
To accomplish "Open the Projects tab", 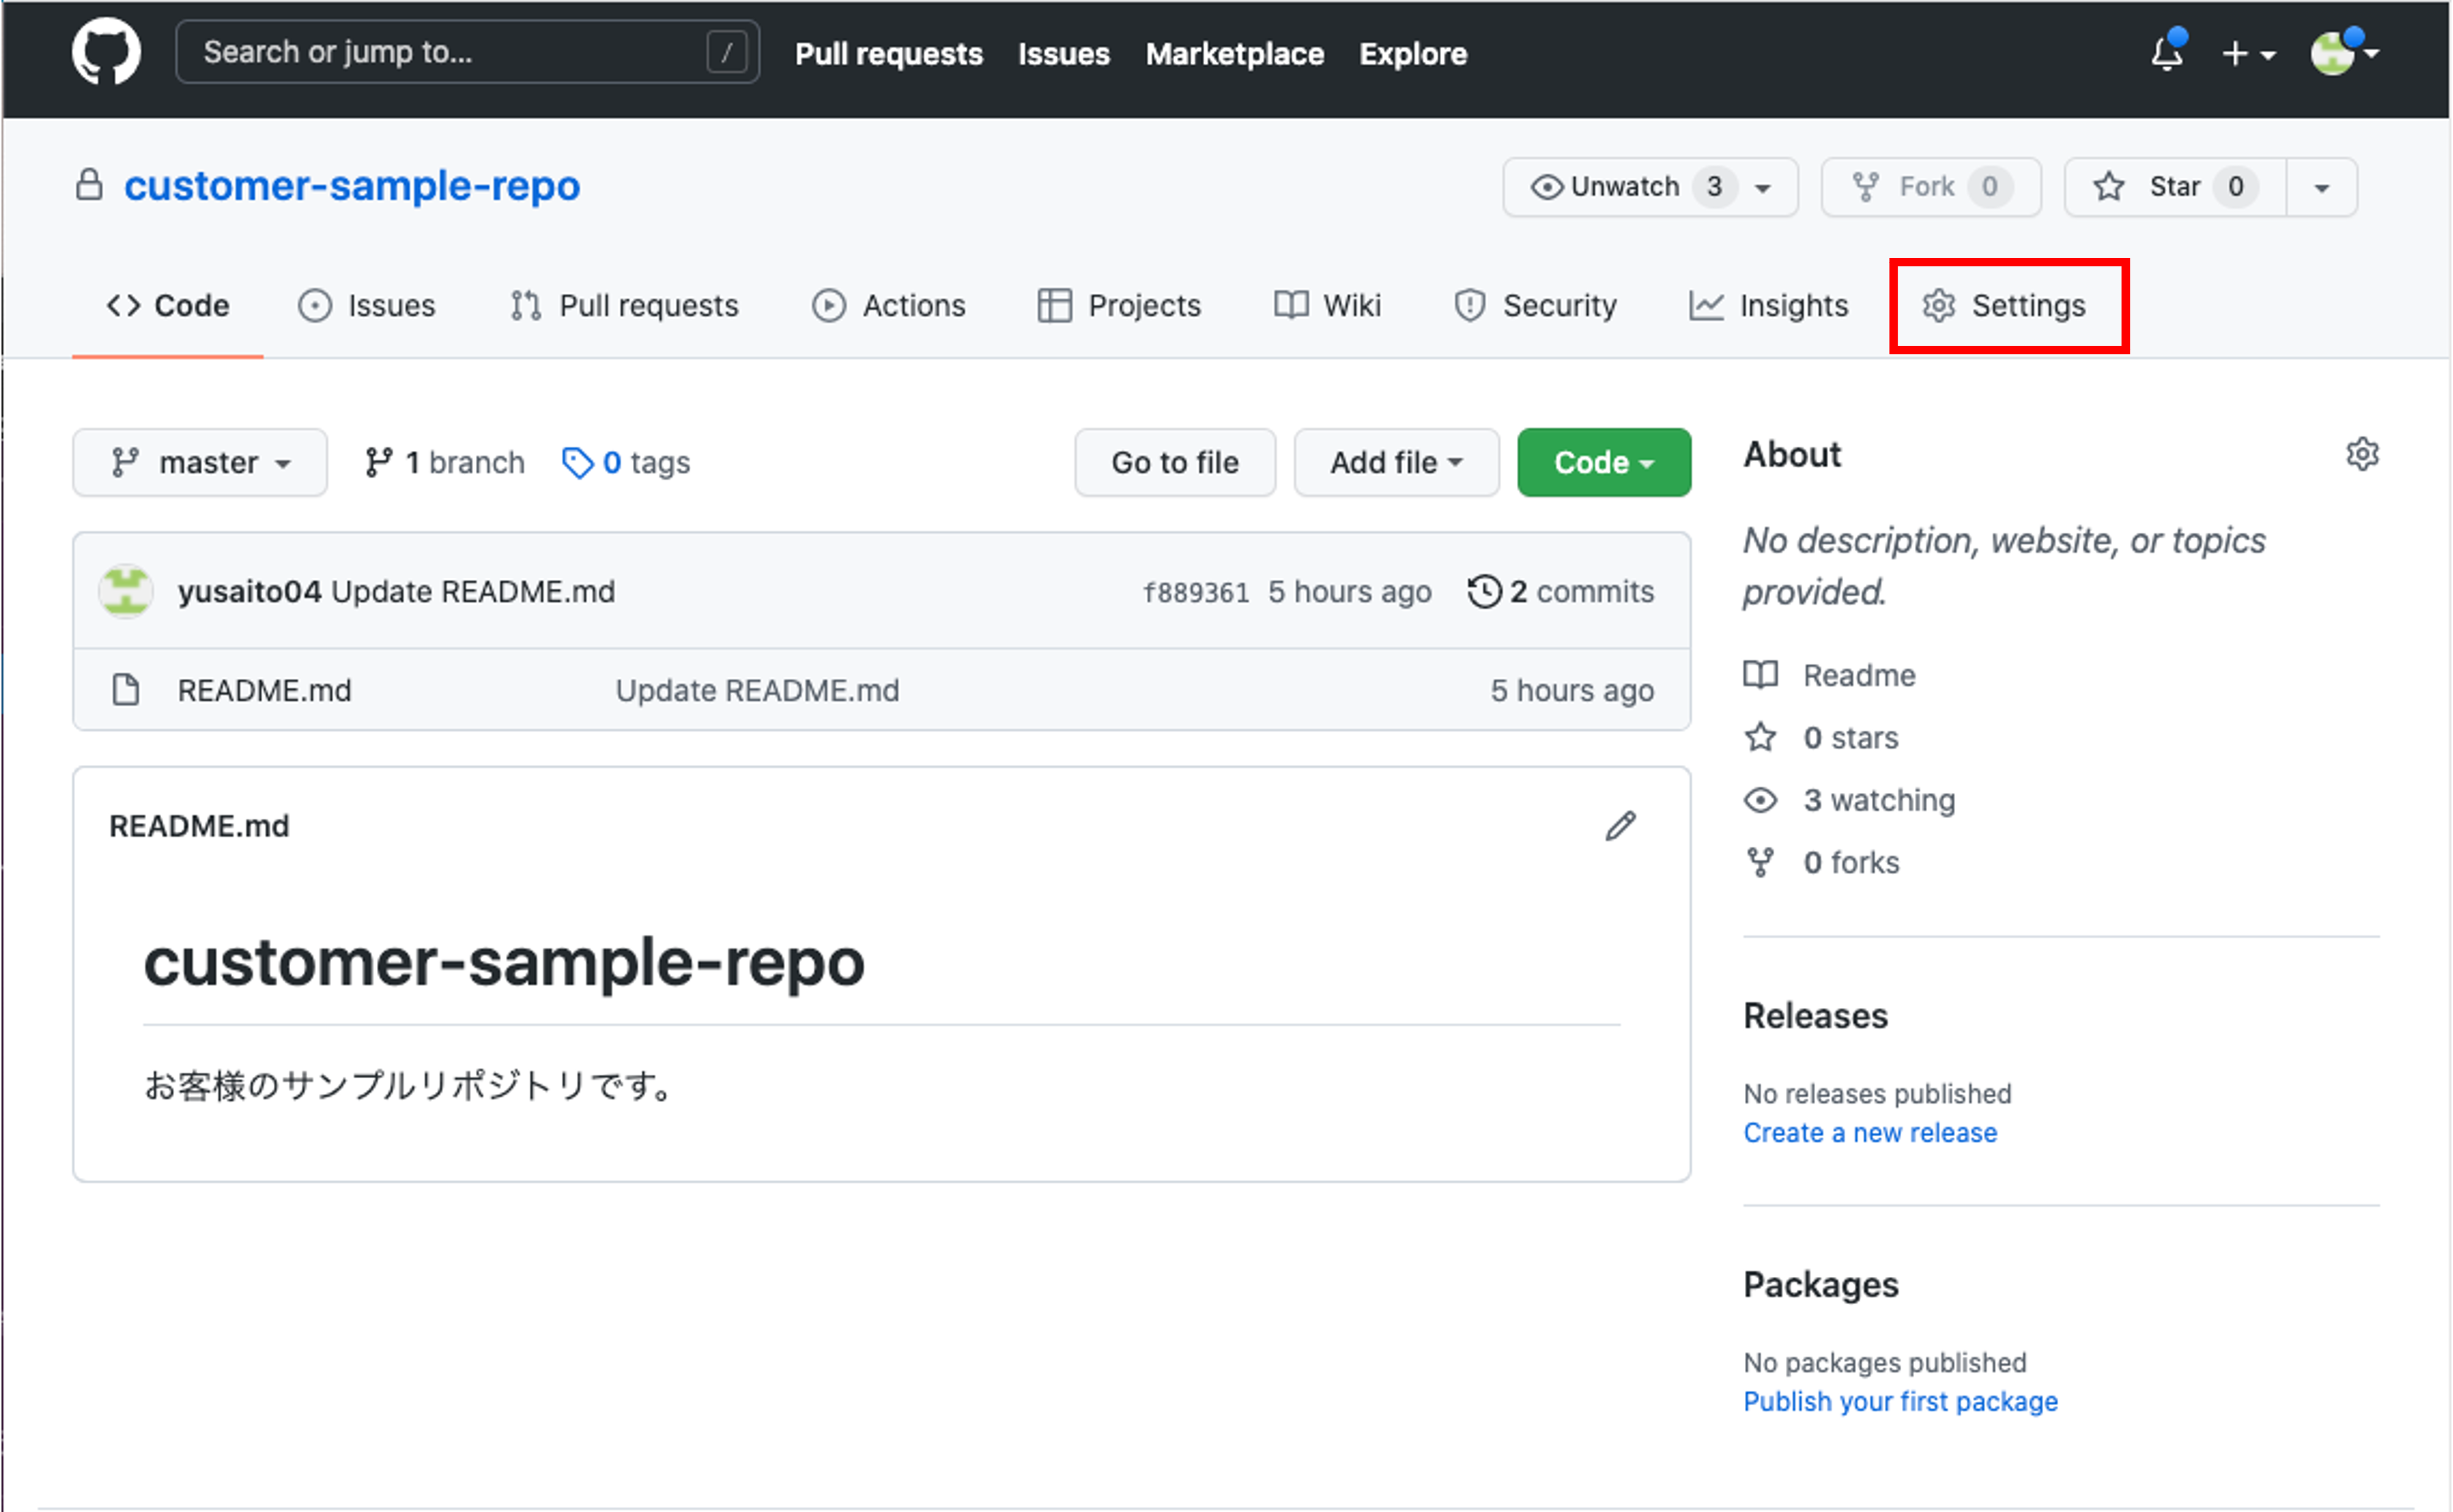I will click(x=1119, y=305).
